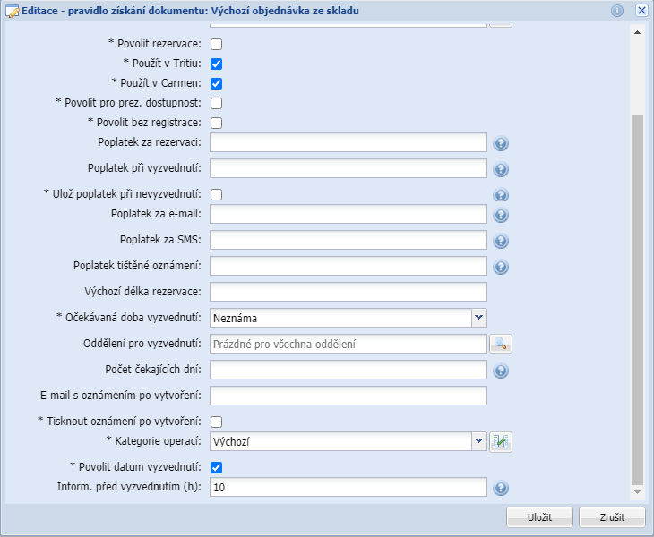Click help icon beside Poplatek při vyzvednutí

[x=501, y=169]
